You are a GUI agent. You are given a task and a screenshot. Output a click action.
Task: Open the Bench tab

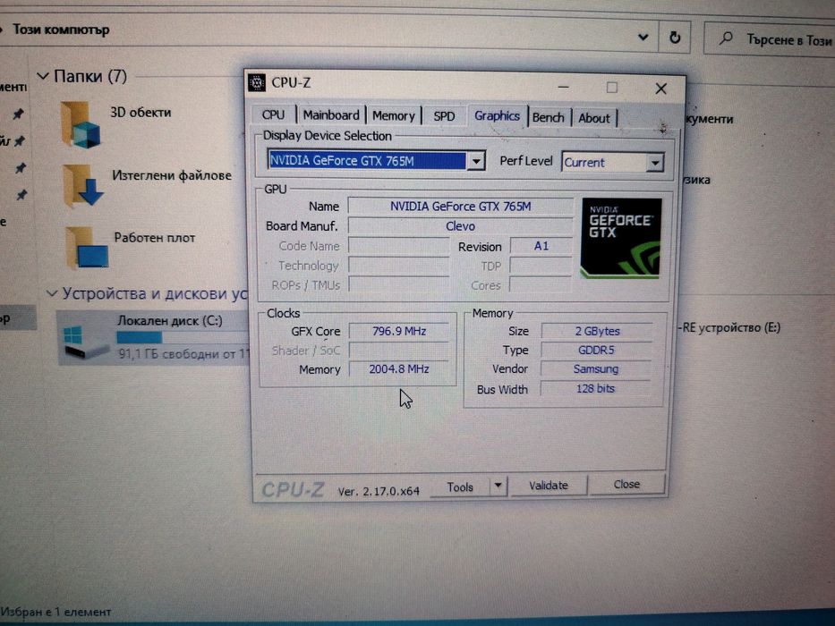548,117
